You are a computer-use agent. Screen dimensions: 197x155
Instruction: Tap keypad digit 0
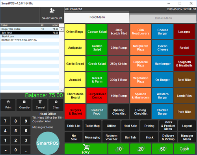point(15,150)
